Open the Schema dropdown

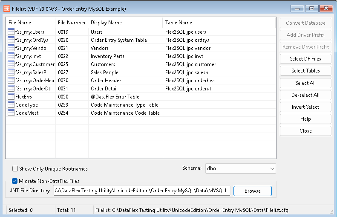[240, 168]
